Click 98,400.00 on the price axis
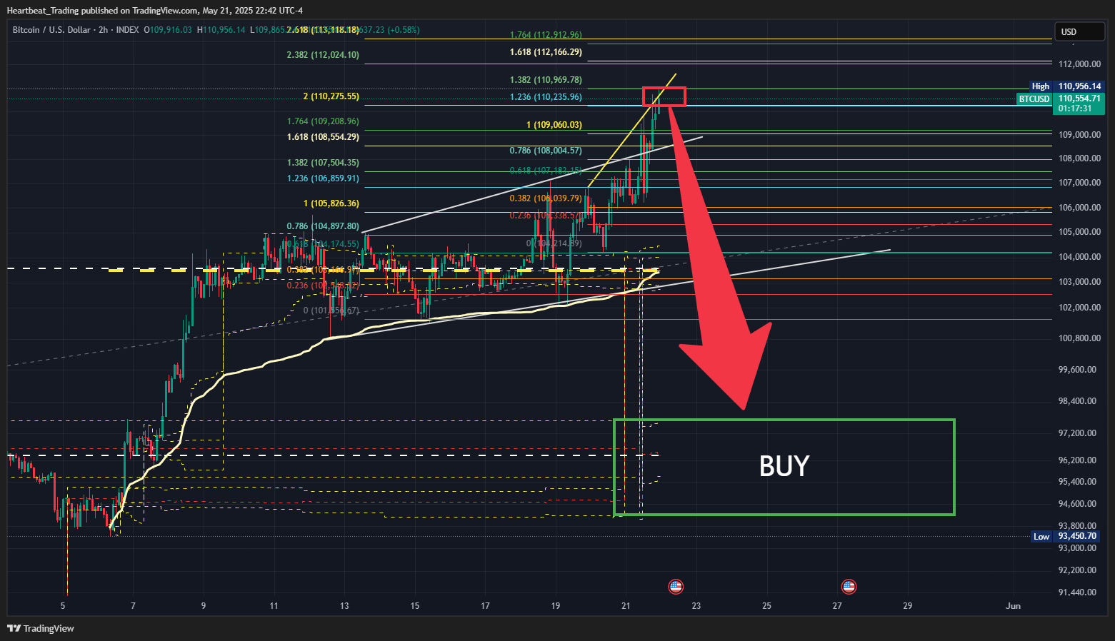The height and width of the screenshot is (641, 1115). [x=1077, y=401]
